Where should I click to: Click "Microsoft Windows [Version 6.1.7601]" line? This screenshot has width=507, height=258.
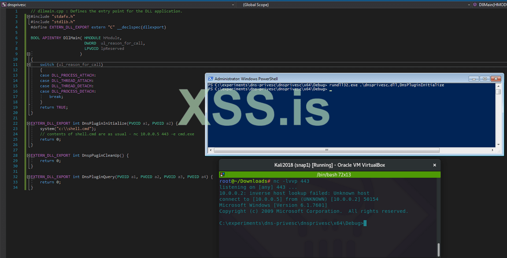point(273,205)
